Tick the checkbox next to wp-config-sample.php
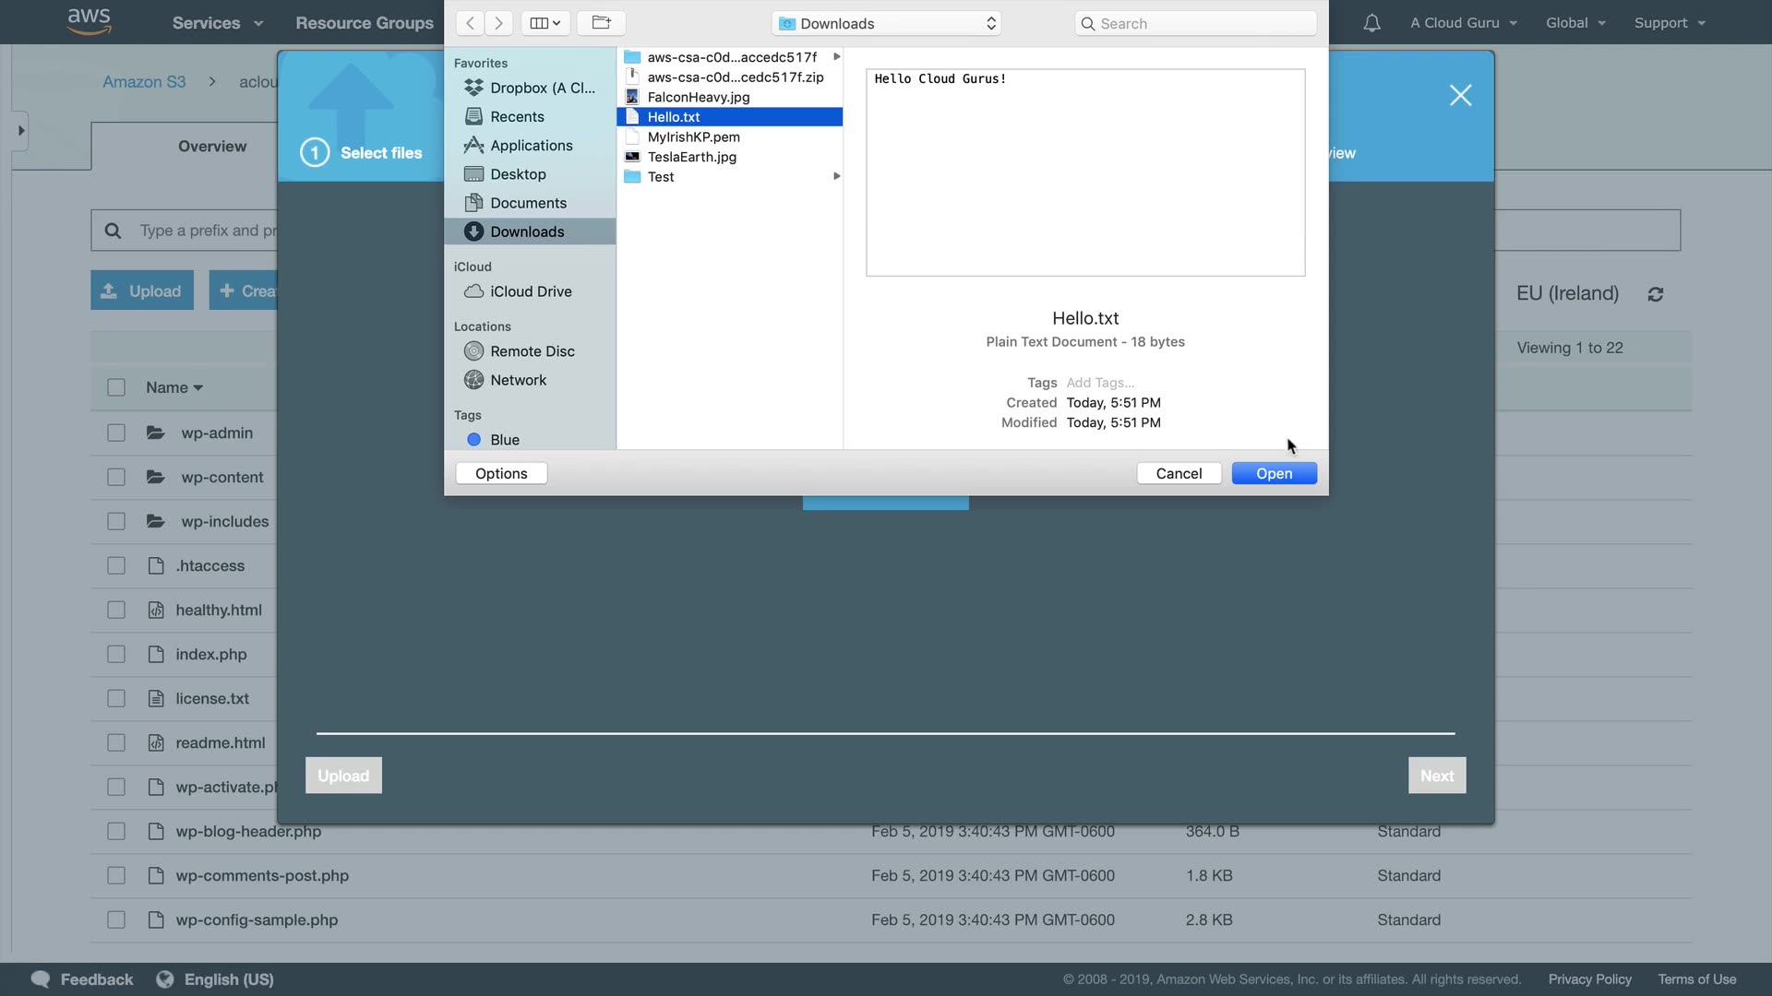Viewport: 1772px width, 996px height. pyautogui.click(x=116, y=919)
